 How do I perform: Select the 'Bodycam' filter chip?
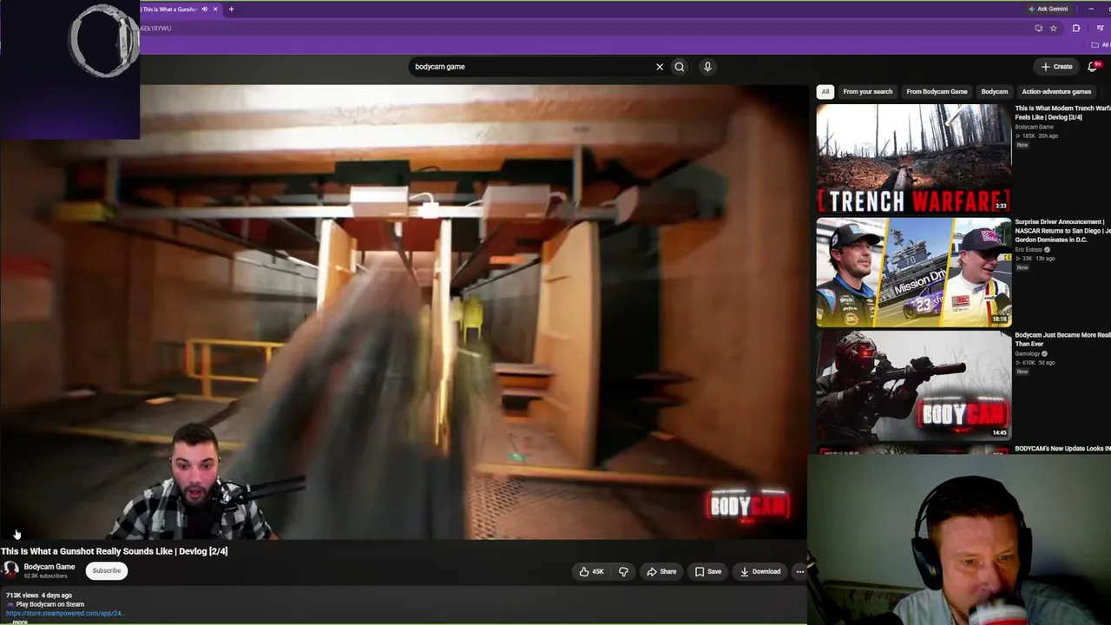click(995, 91)
